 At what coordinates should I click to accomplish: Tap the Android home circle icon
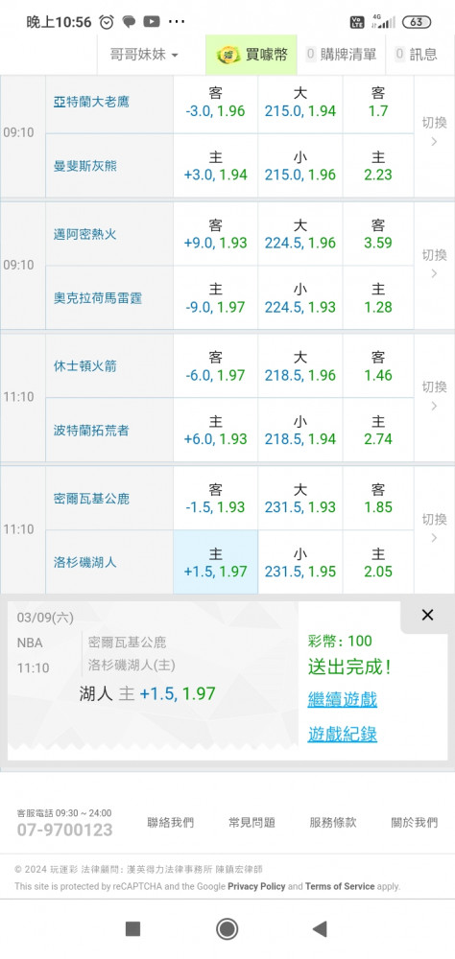(x=227, y=929)
